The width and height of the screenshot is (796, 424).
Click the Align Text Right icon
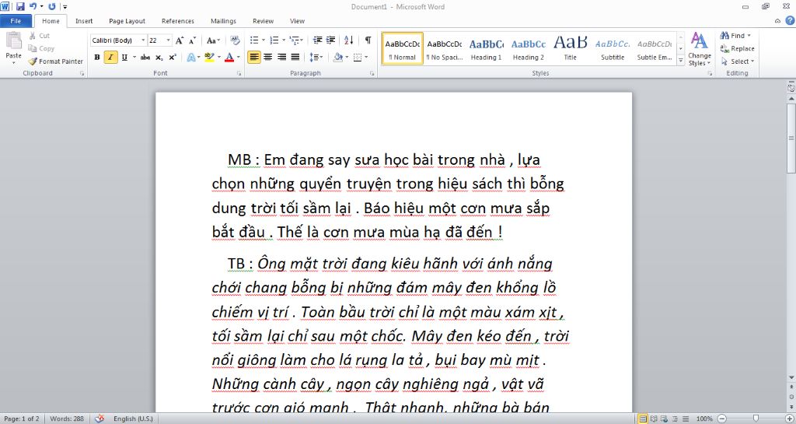coord(281,57)
